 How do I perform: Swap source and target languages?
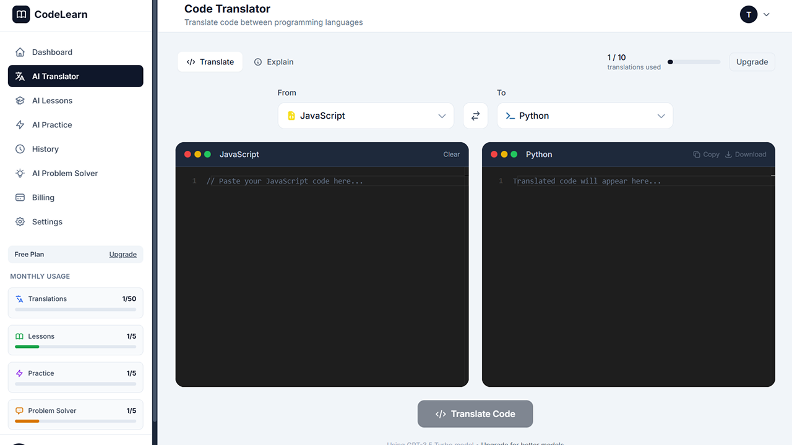tap(475, 116)
